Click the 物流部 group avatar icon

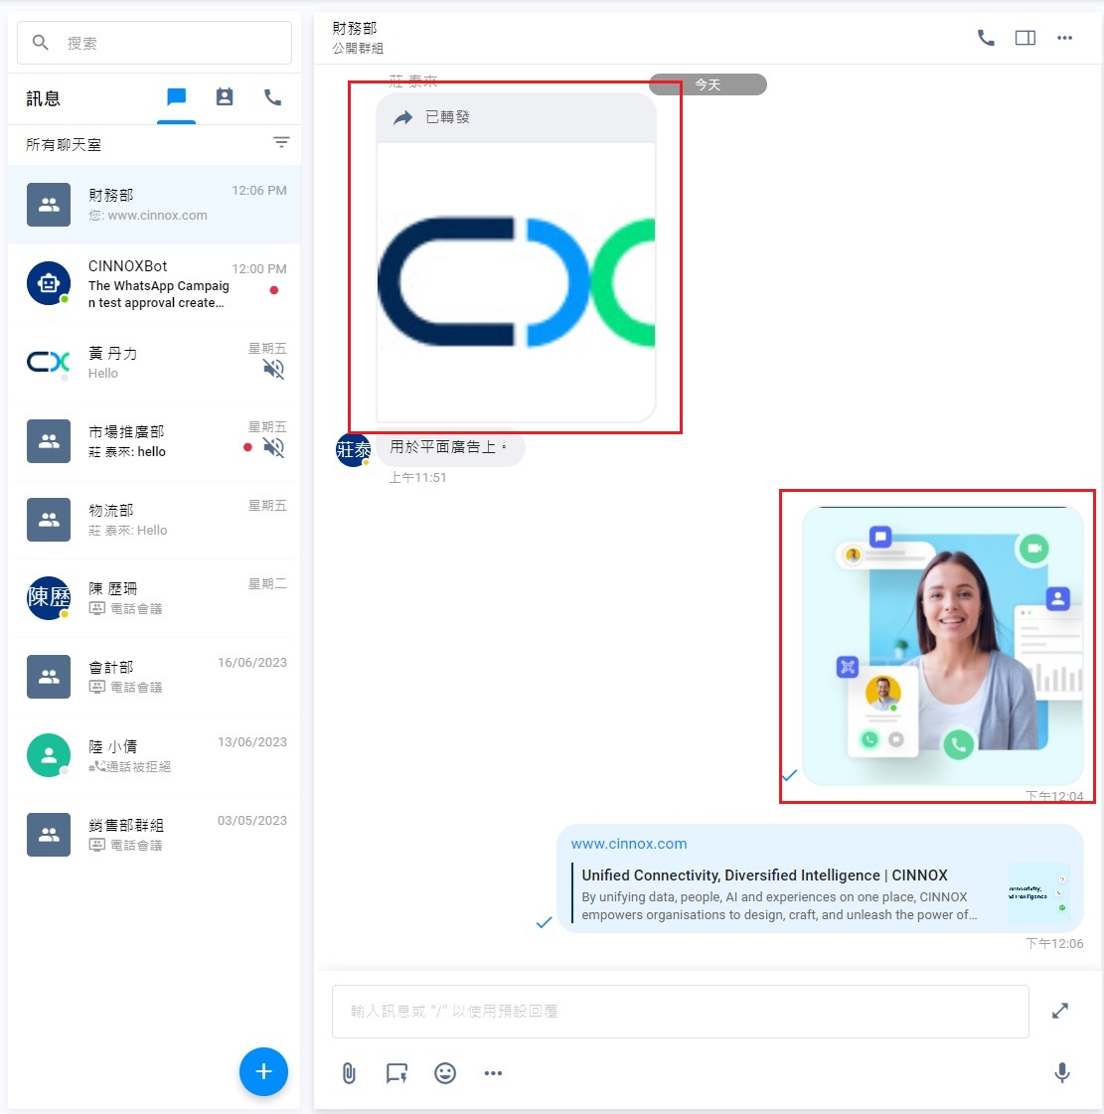pyautogui.click(x=49, y=520)
